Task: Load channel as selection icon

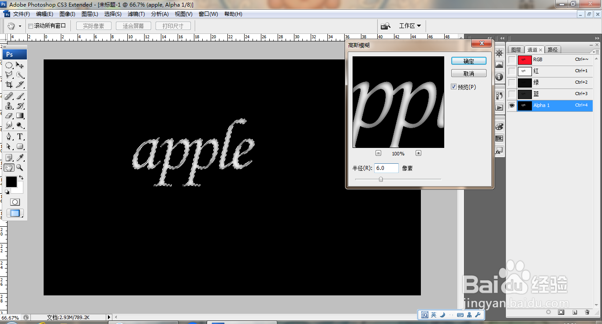Action: coord(549,312)
